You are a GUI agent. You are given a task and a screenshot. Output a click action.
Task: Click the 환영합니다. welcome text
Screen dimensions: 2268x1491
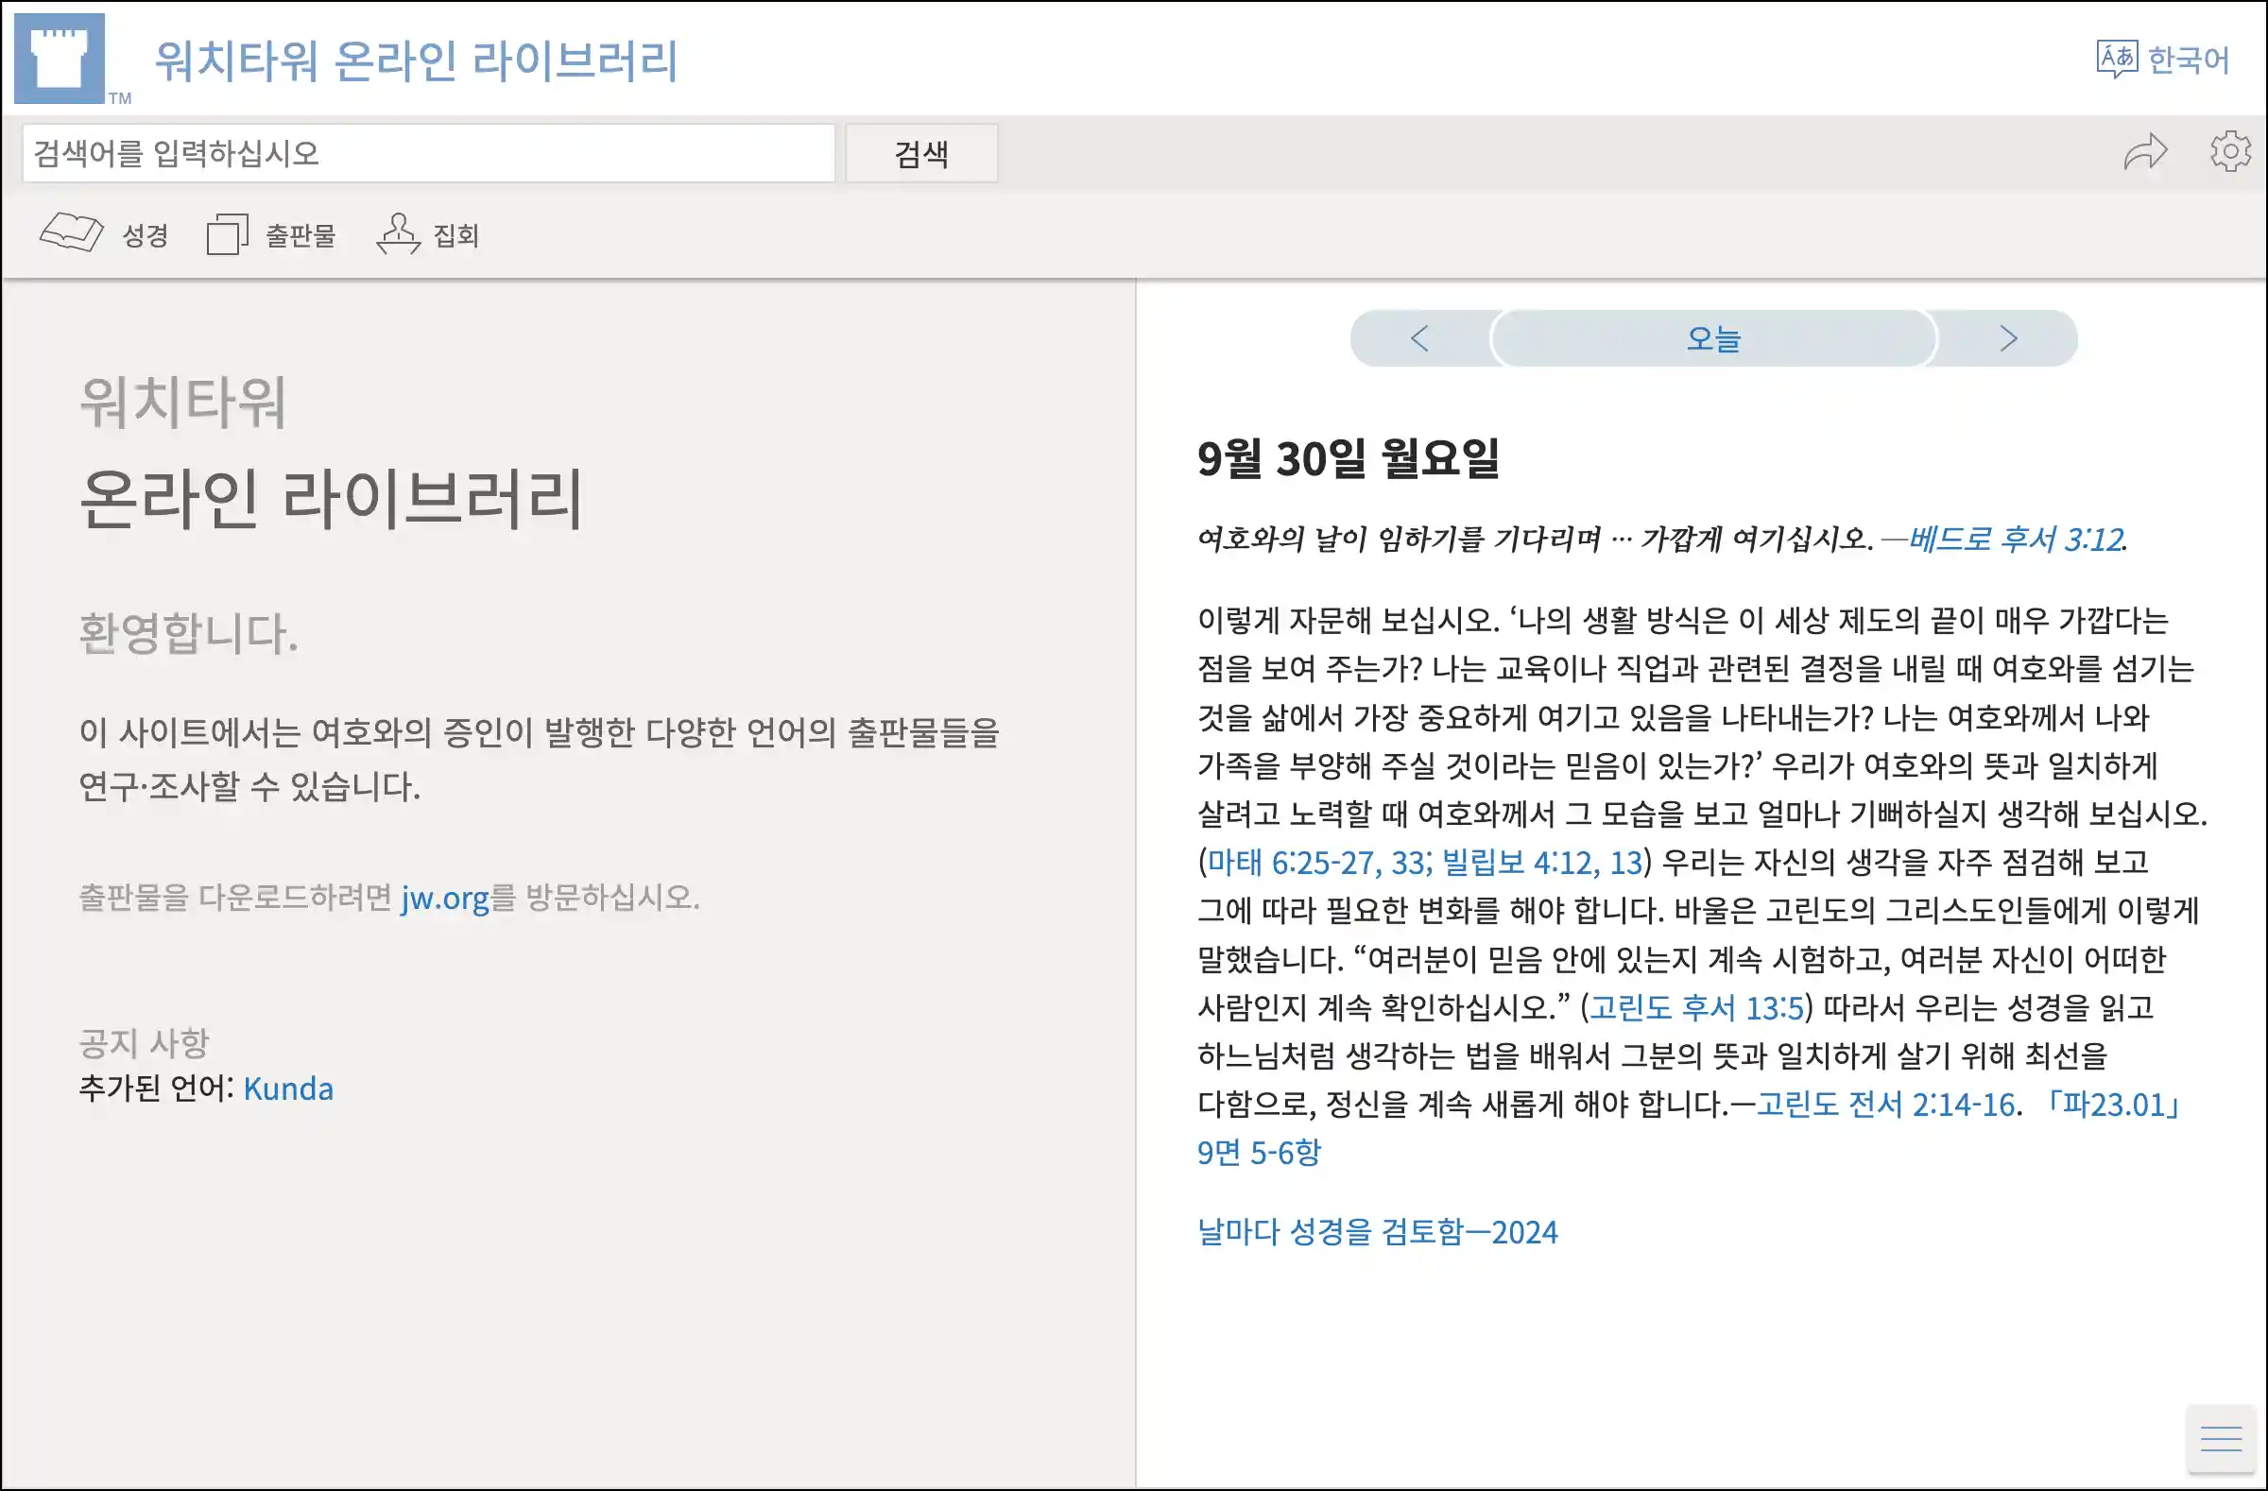[189, 633]
